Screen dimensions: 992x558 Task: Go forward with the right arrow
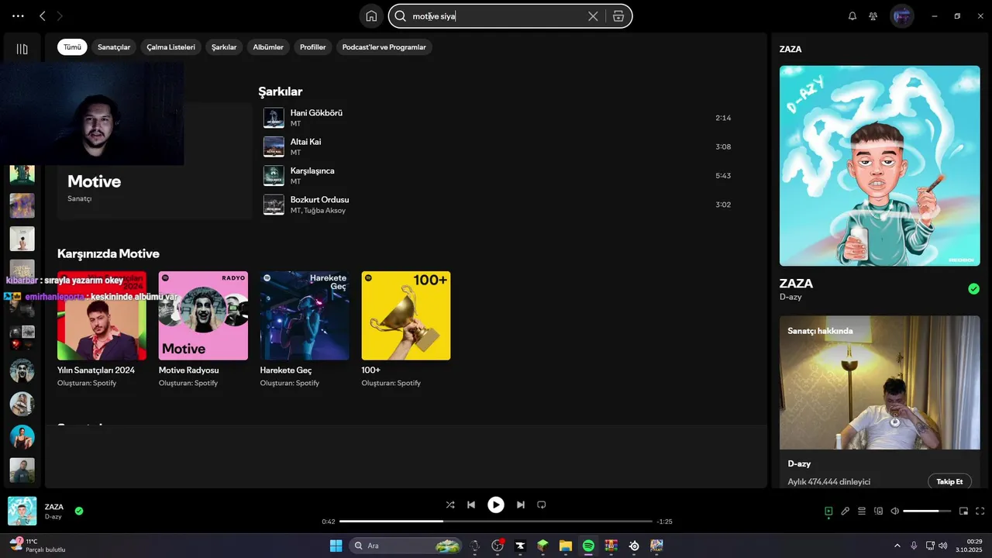coord(60,16)
